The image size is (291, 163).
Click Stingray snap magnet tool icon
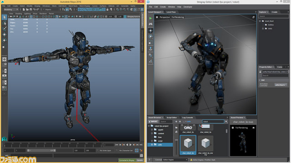(151, 55)
